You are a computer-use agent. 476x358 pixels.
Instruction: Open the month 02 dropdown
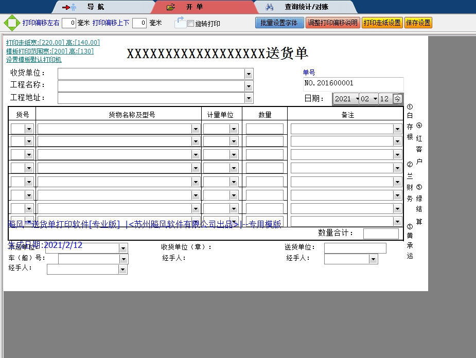[375, 99]
